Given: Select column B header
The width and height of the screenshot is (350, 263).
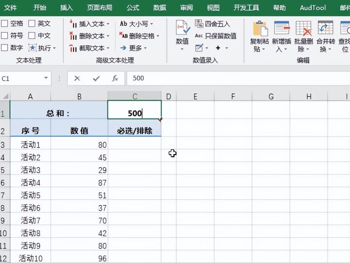Looking at the screenshot, I should 79,96.
